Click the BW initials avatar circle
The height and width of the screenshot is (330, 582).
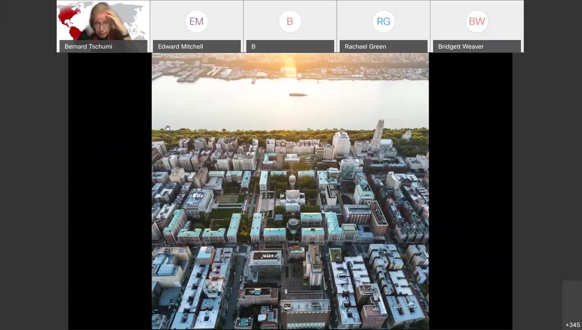click(477, 21)
